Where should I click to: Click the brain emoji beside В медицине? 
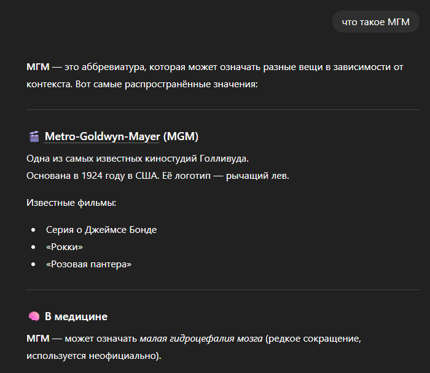[x=34, y=316]
